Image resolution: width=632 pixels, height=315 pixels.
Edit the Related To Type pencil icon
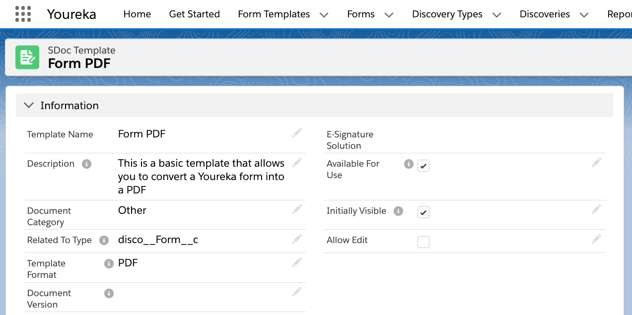[297, 239]
